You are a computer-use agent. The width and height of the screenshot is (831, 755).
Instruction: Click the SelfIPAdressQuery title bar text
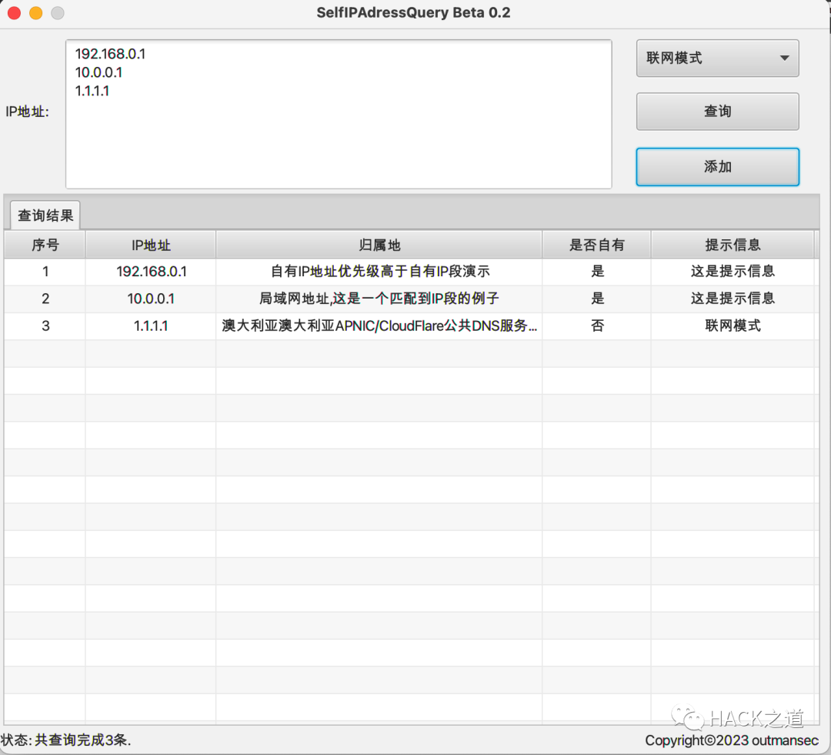(413, 12)
